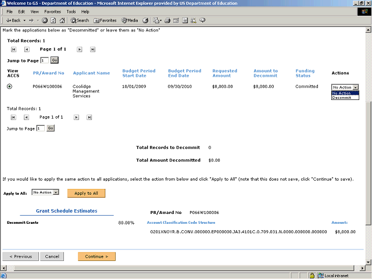Viewport: 372px width, 279px height.
Task: Click Account Classification Code Structure header
Action: pyautogui.click(x=181, y=223)
